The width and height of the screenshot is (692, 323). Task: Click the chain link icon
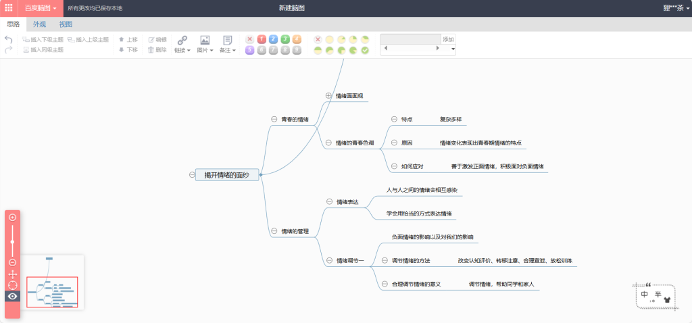pyautogui.click(x=182, y=40)
